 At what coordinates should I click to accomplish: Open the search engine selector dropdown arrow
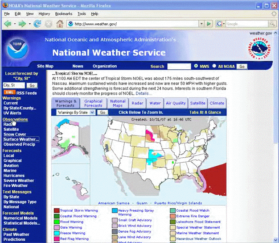(x=224, y=24)
